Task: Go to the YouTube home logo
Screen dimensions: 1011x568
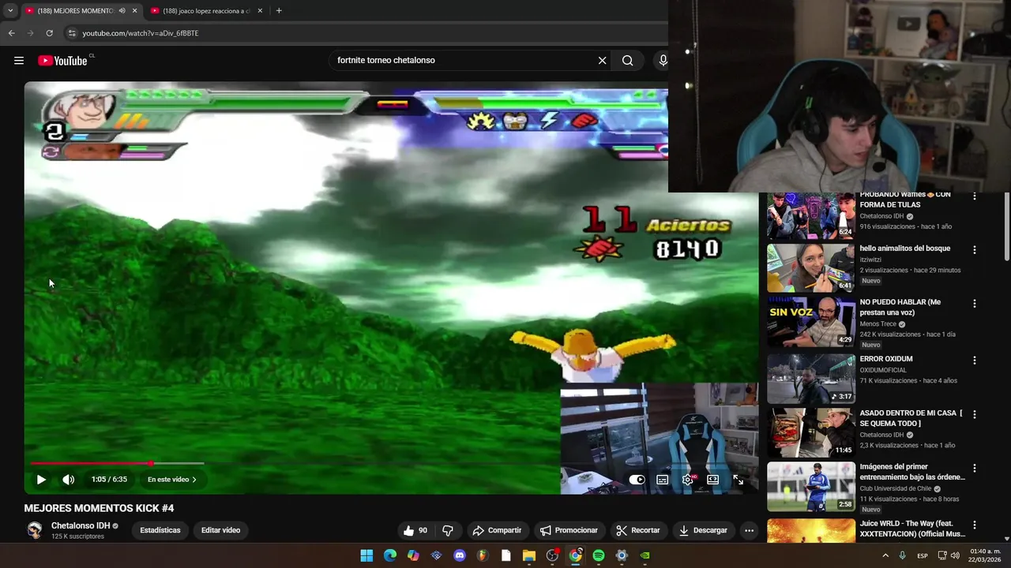Action: [x=63, y=61]
